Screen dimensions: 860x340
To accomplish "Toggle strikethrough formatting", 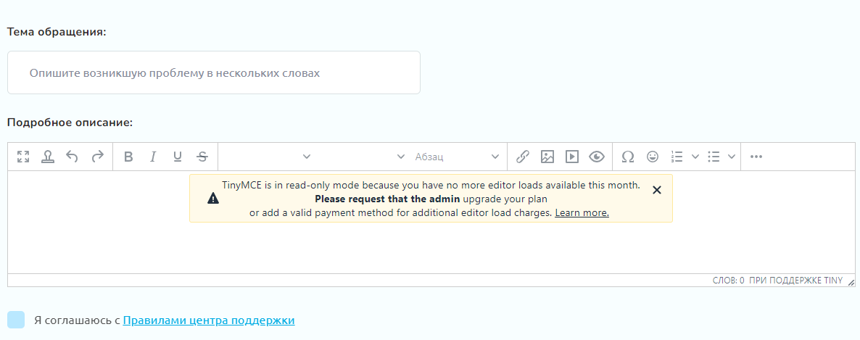I will [202, 157].
